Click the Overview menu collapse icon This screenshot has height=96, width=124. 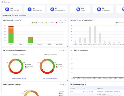tap(2, 2)
